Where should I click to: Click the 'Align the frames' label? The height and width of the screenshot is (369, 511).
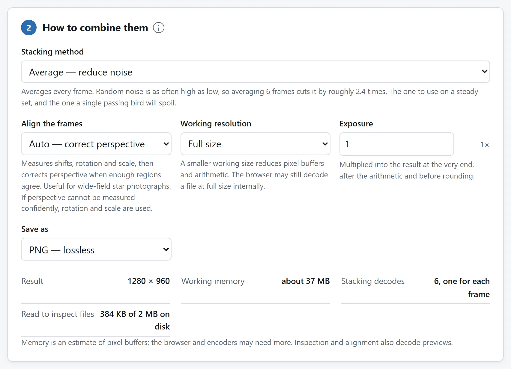coord(52,124)
